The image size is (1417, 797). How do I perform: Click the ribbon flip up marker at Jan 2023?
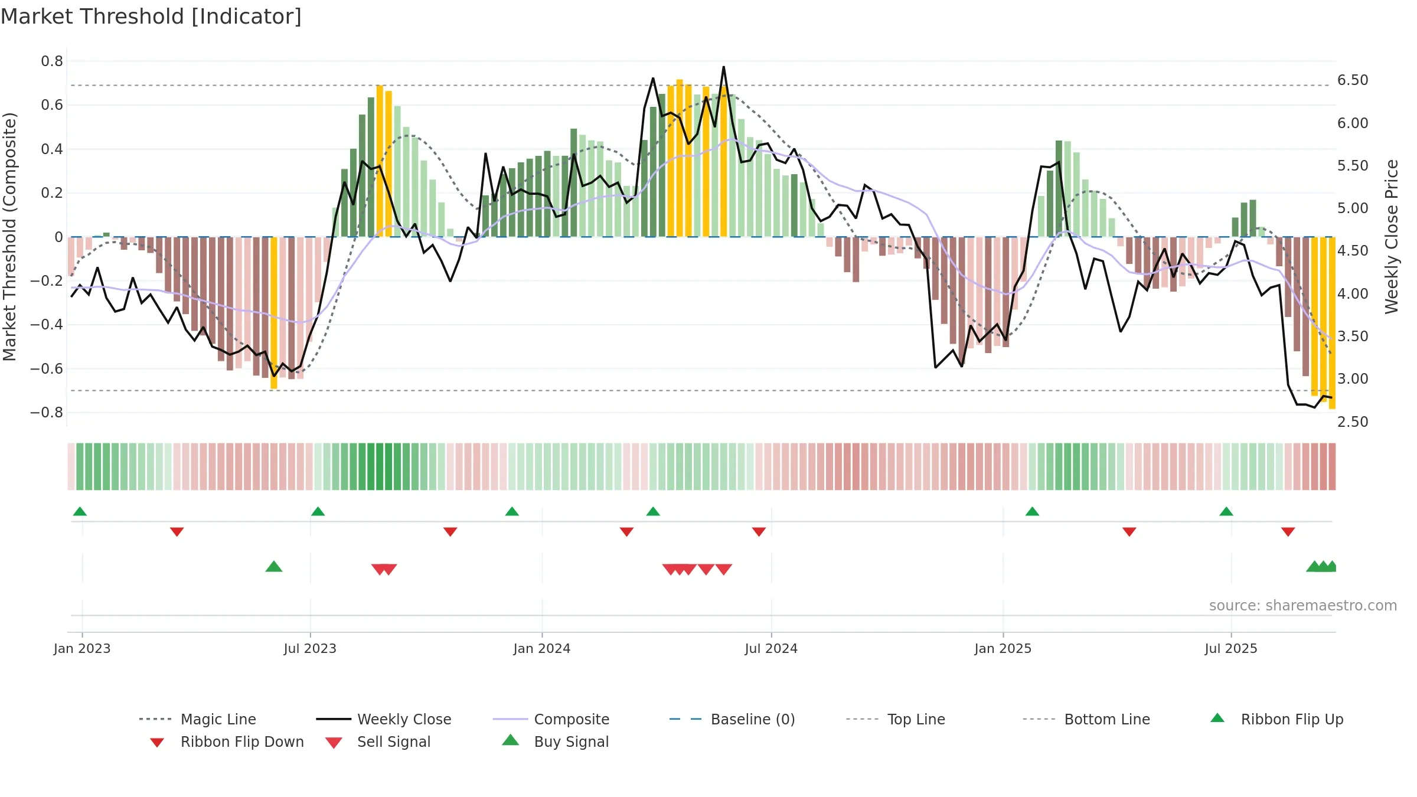80,511
